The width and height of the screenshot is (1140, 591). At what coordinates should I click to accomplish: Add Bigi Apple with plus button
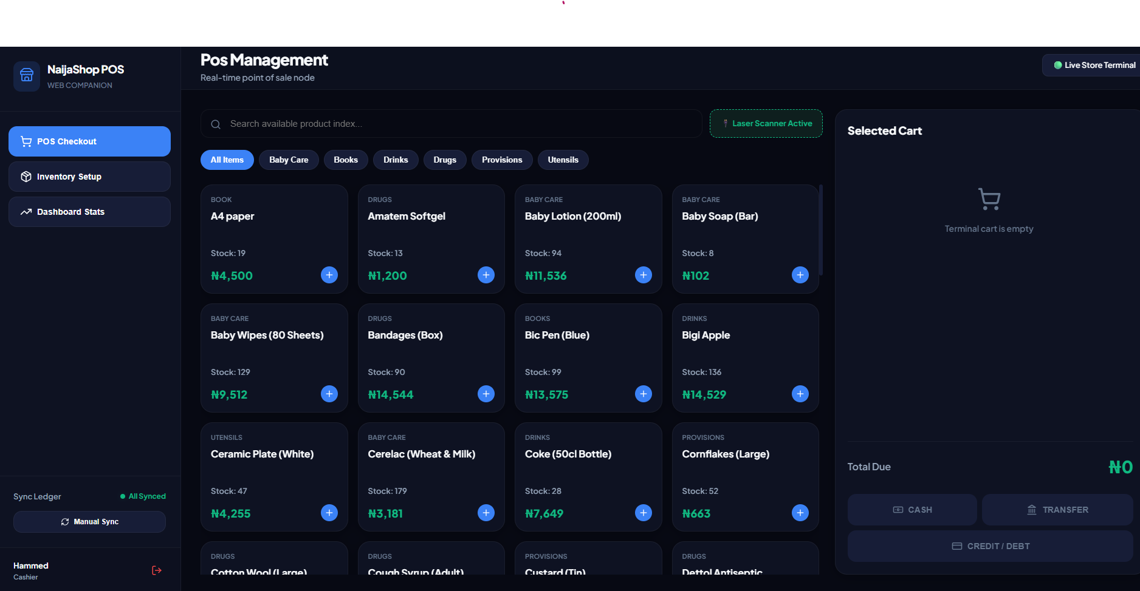(x=800, y=394)
